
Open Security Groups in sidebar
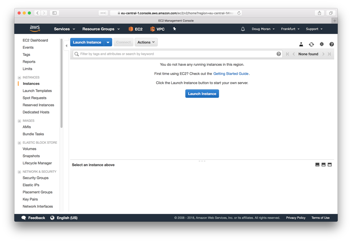[36, 178]
